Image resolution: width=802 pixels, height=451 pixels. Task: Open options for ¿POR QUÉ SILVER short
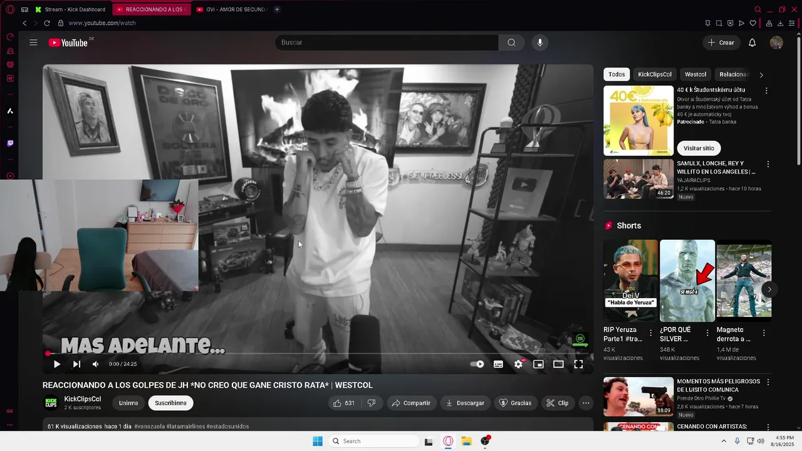click(707, 333)
